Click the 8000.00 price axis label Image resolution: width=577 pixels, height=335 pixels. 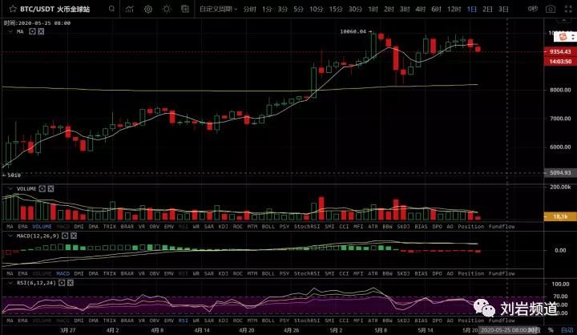pyautogui.click(x=560, y=90)
